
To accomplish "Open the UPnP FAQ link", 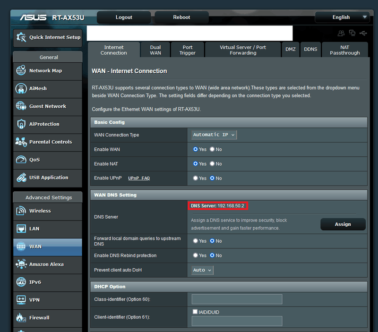I will [x=139, y=178].
